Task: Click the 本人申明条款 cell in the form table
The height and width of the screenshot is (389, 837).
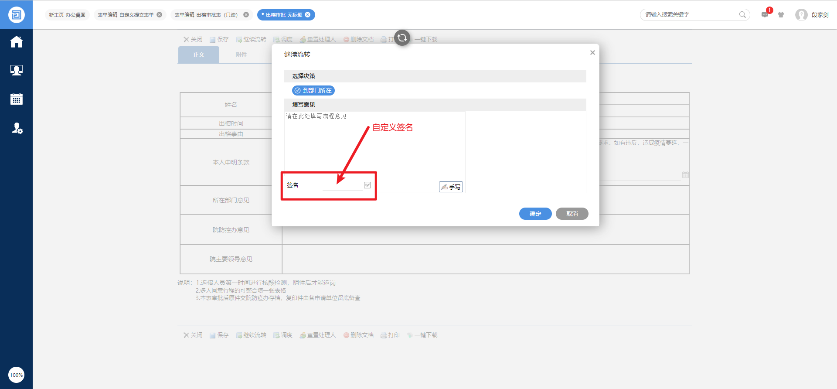Action: point(231,162)
